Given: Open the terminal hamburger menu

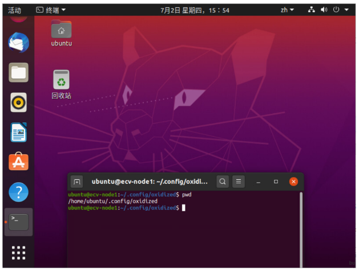Looking at the screenshot, I should [239, 182].
